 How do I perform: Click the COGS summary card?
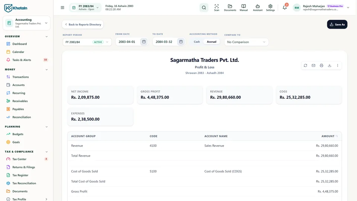pyautogui.click(x=309, y=95)
